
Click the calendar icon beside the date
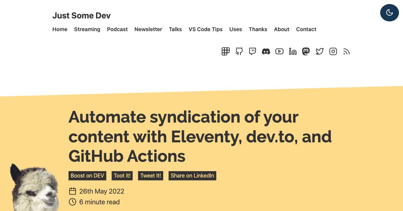73,191
